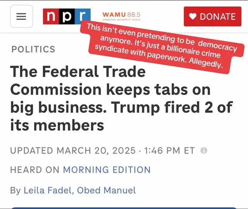Open the hamburger navigation menu

click(x=21, y=16)
